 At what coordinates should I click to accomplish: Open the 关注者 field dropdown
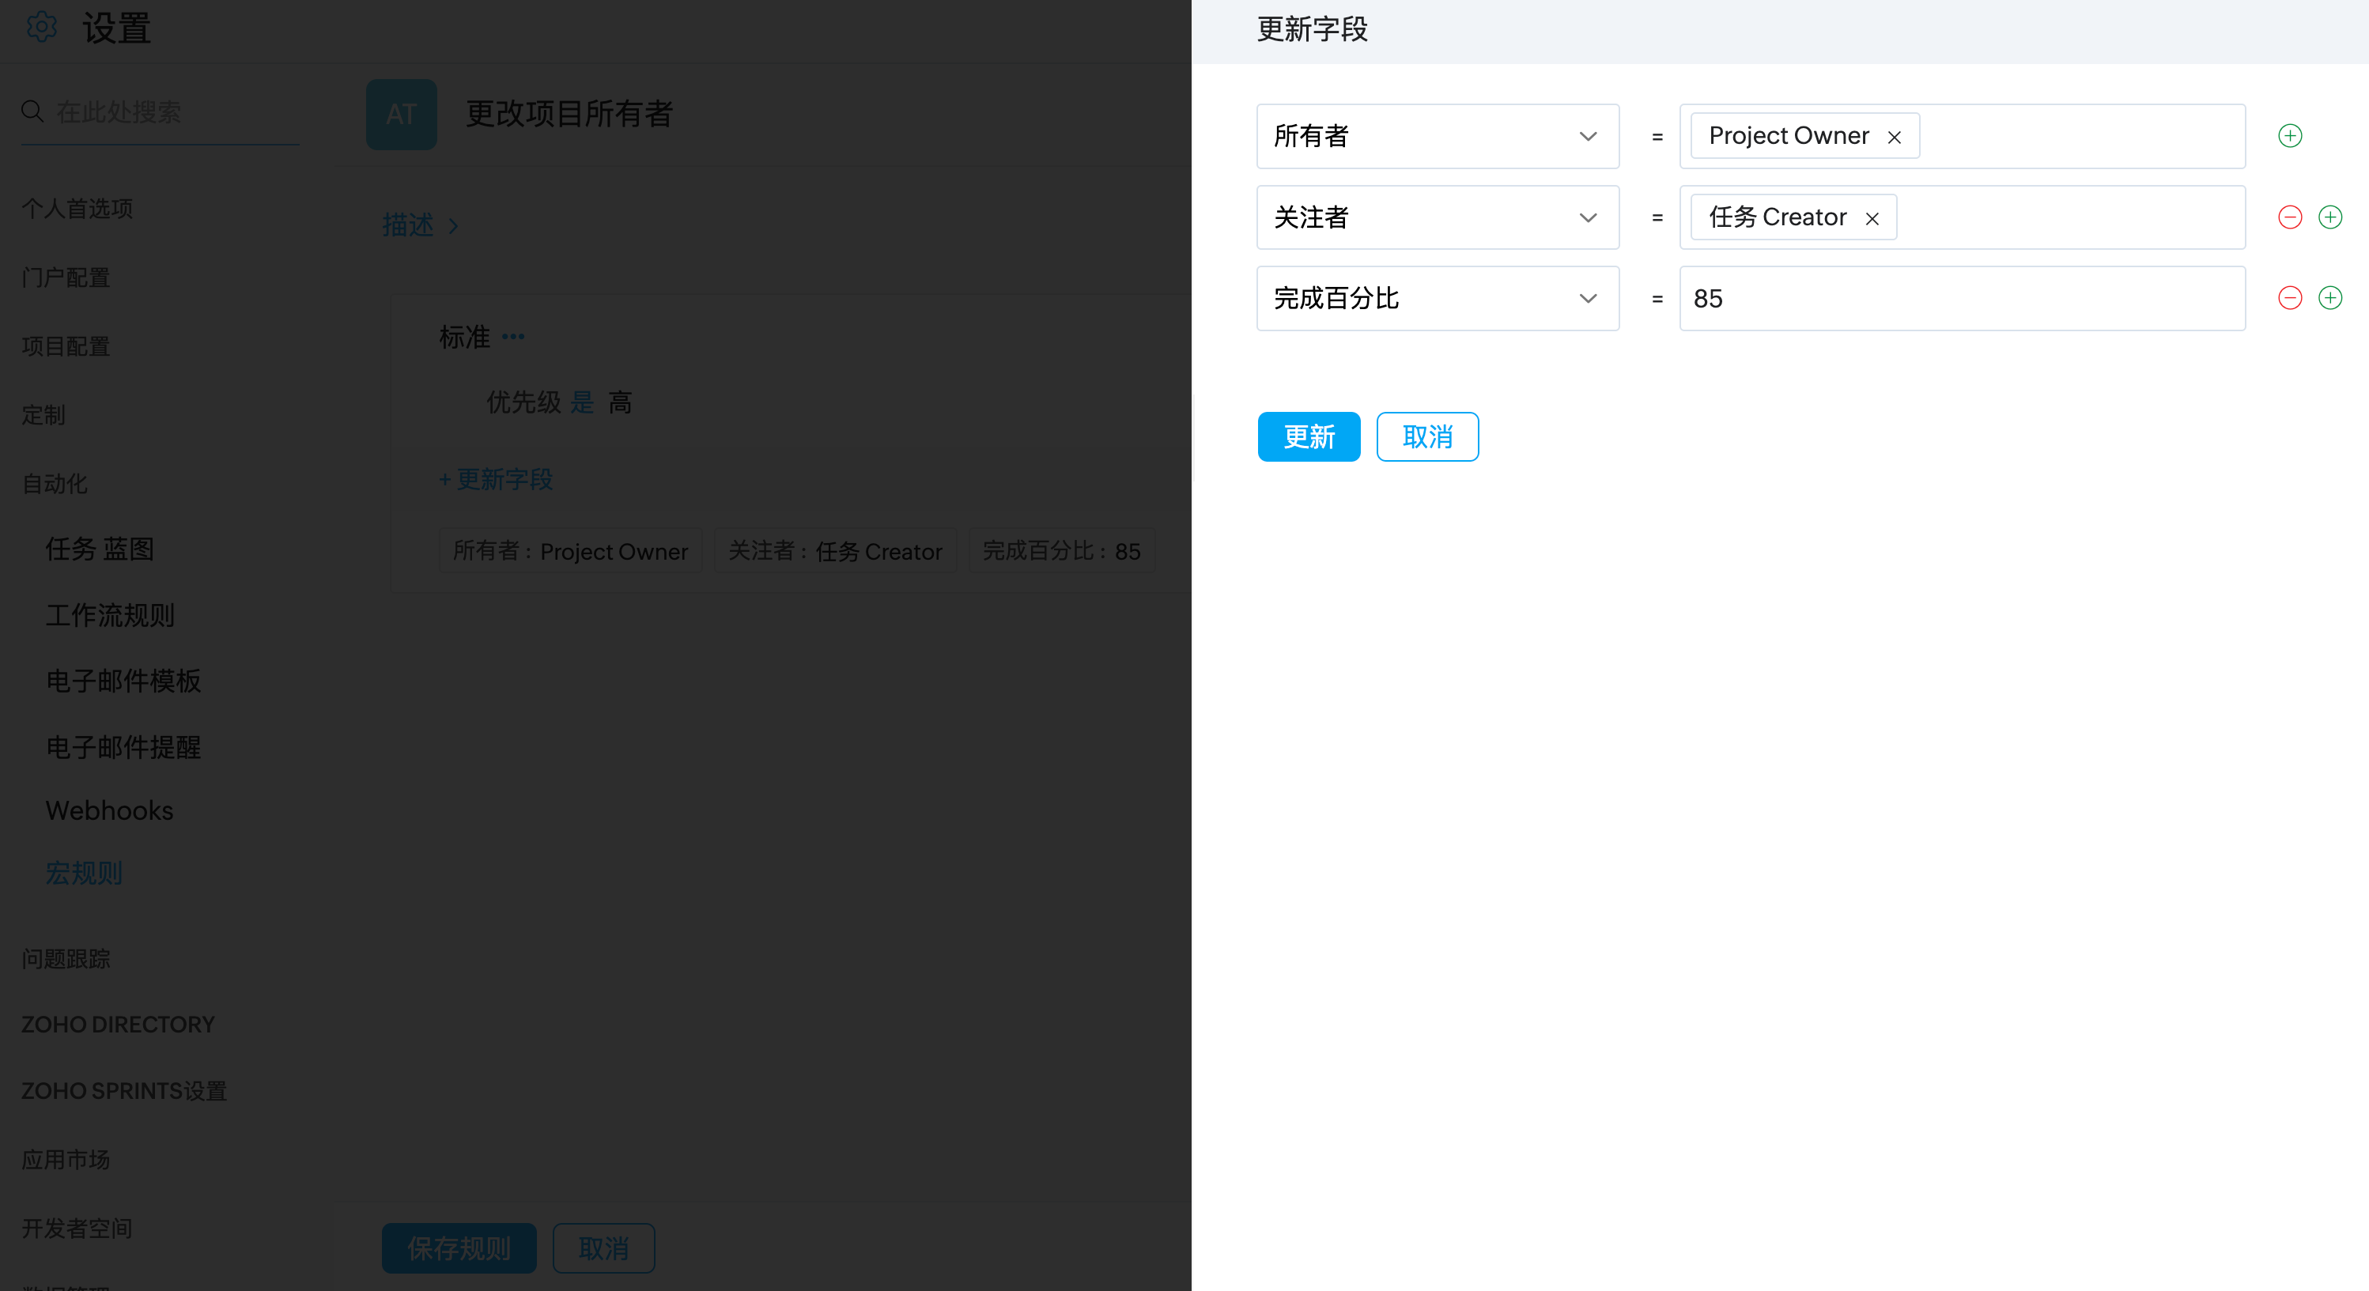1437,217
